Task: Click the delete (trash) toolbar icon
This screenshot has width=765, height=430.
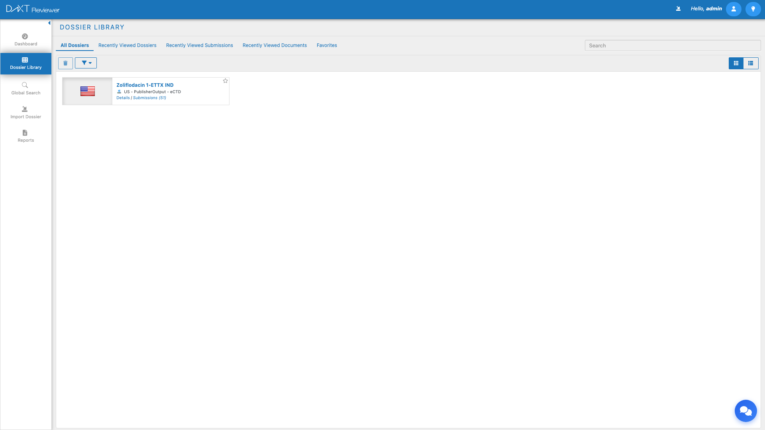Action: pos(65,63)
